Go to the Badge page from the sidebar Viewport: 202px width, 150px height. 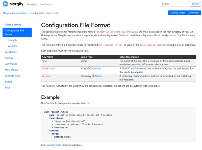8,82
